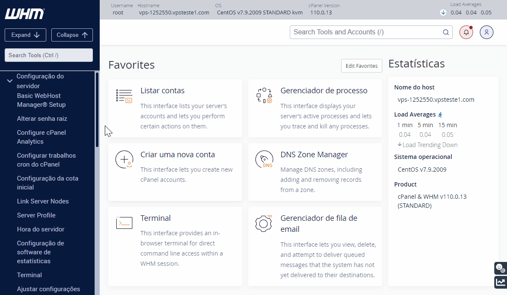Viewport: 507px width, 295px height.
Task: Open Configure cPanel Analytics
Action: pyautogui.click(x=42, y=137)
